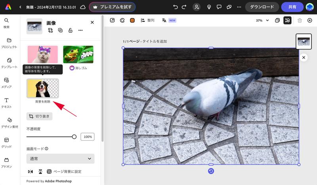Viewport: 317px width, 185px height.
Task: Flip image horizontally icon
Action: pos(31,172)
